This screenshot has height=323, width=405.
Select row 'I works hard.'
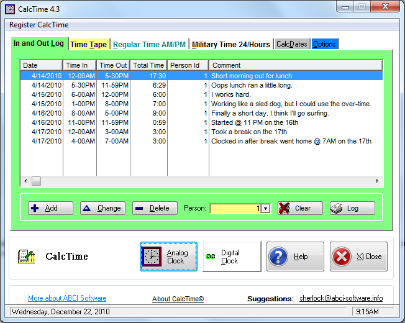click(x=201, y=94)
